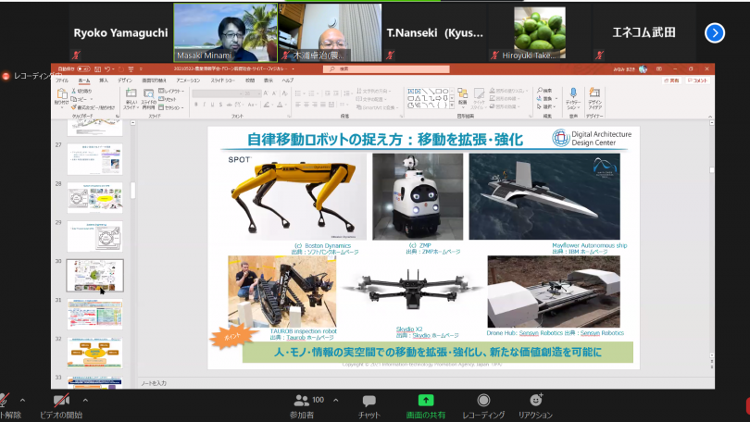Click the font color A swatch
The image size is (750, 422).
[280, 105]
